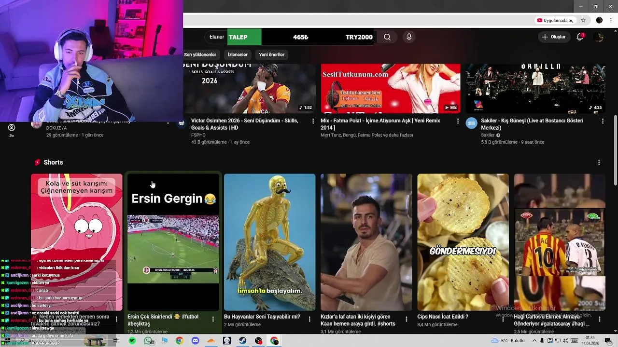Play the Hagi Galatasaray short thumbnail

[560, 242]
